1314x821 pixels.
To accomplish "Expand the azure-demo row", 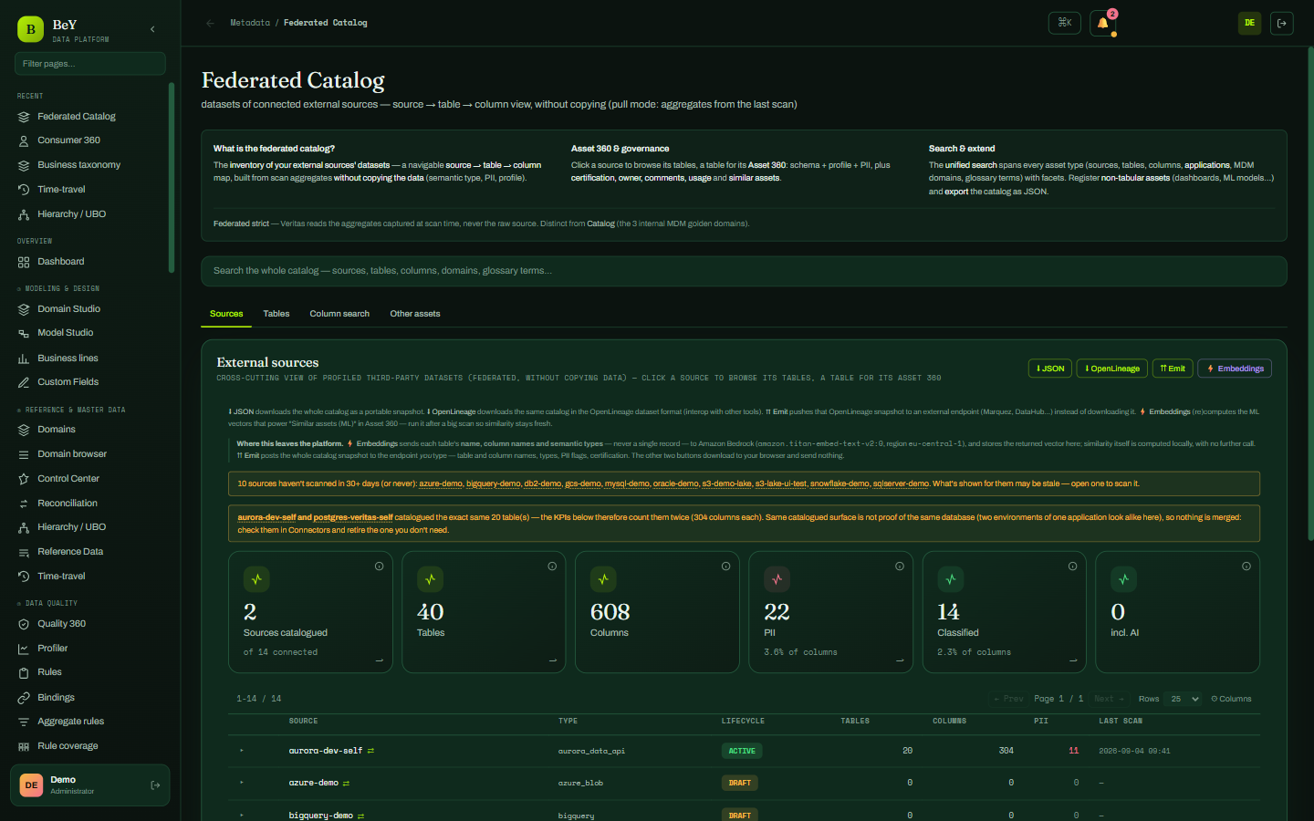I will click(242, 783).
